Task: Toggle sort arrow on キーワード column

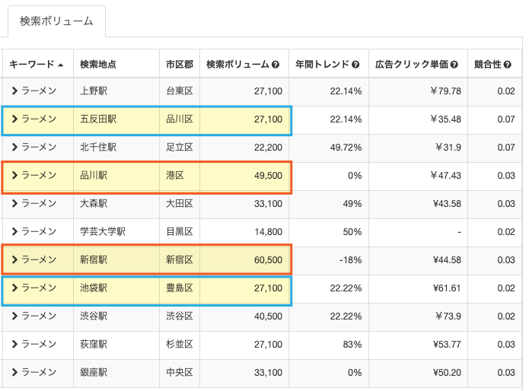Action: point(61,65)
